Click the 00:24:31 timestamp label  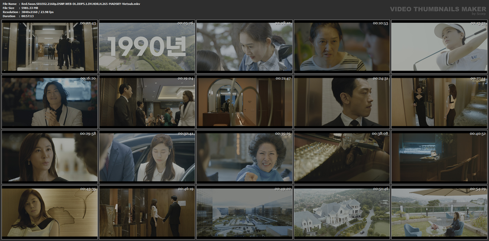tap(380, 79)
